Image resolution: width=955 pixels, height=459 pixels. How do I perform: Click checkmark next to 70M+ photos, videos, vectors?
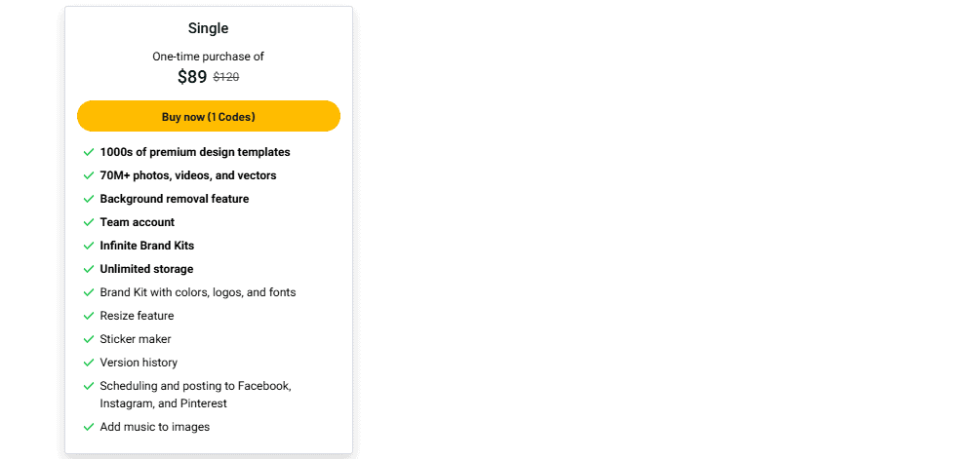click(89, 175)
